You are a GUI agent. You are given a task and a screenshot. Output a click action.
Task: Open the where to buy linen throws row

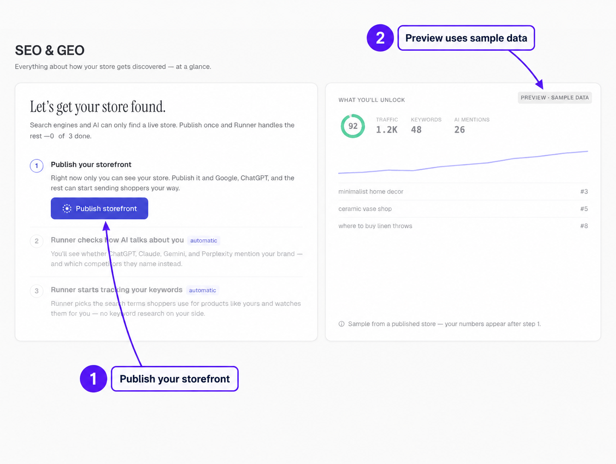point(463,226)
